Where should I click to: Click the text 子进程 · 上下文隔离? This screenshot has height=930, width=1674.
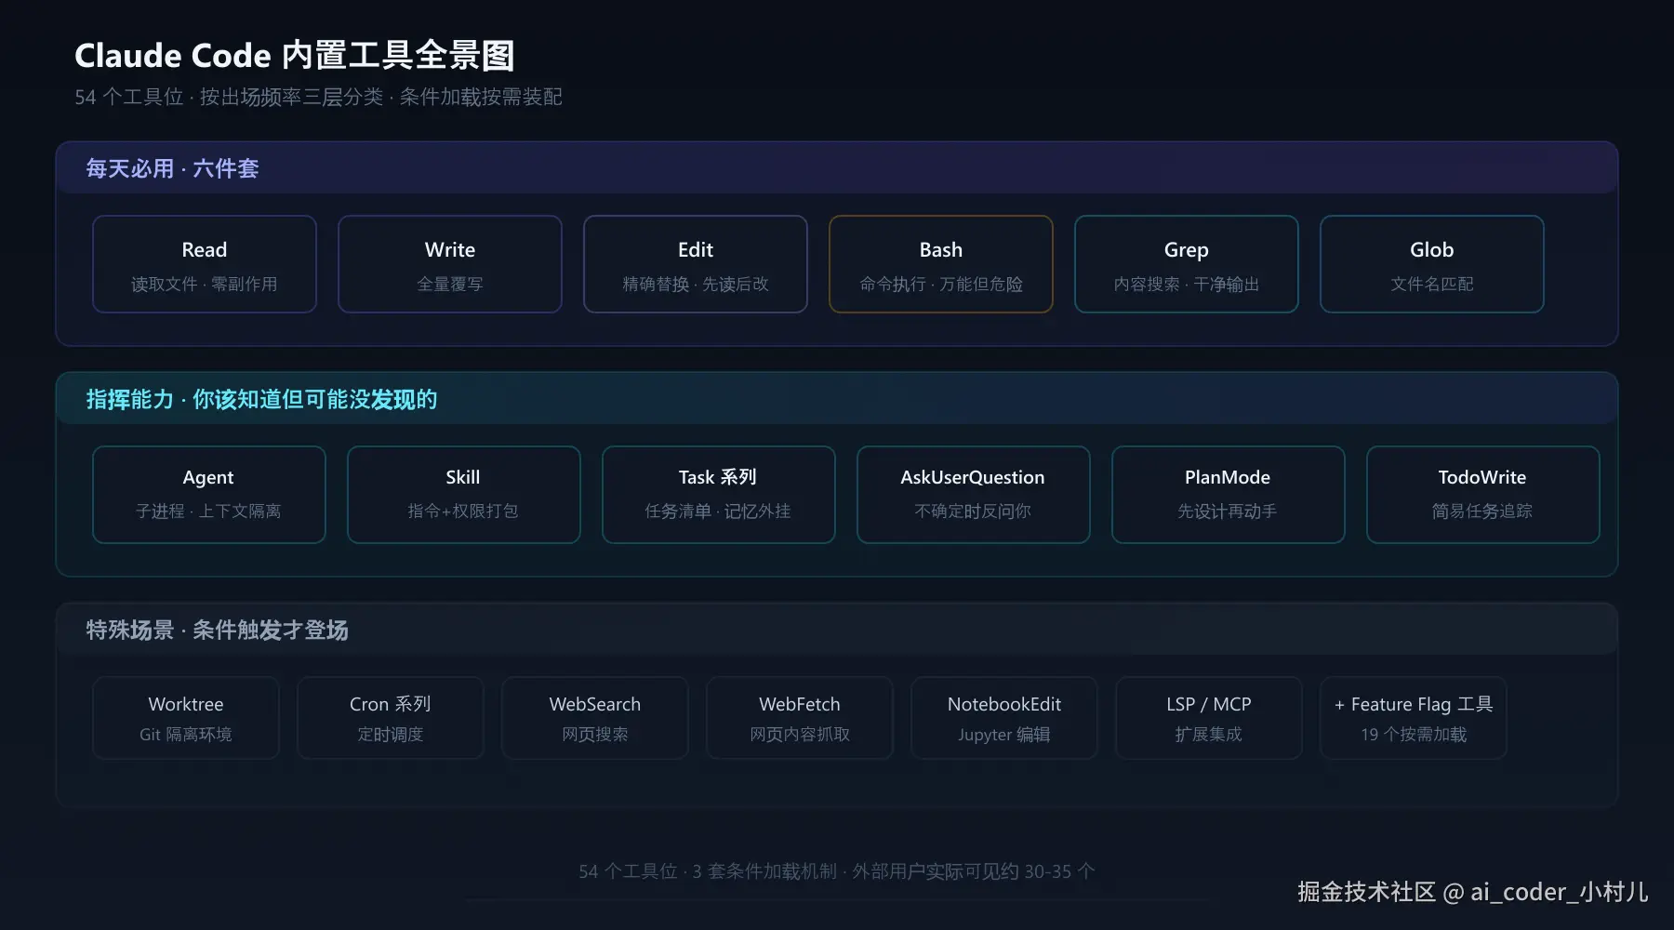pos(208,511)
